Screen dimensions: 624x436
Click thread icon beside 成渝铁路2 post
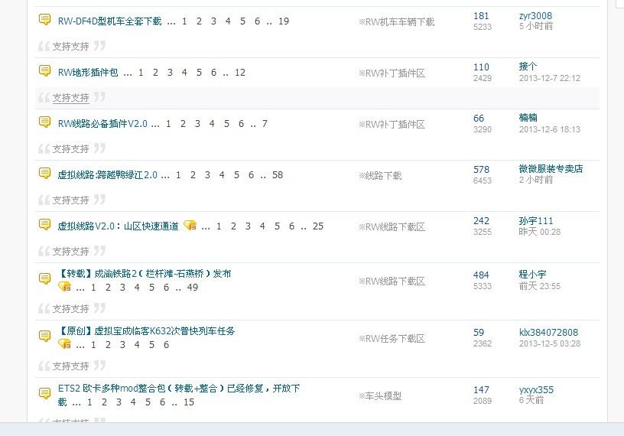pos(45,278)
